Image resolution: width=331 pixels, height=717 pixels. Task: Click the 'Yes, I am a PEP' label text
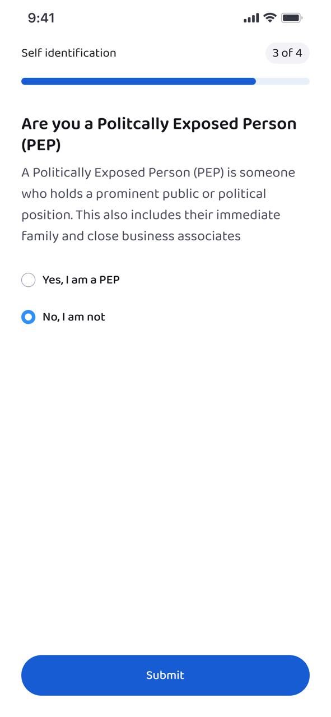81,280
